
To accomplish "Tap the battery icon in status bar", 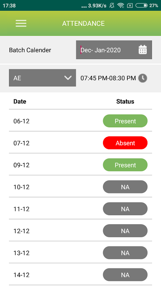I will tap(141, 5).
